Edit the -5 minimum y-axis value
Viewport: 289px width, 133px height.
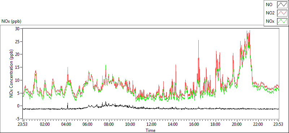[x=18, y=119]
